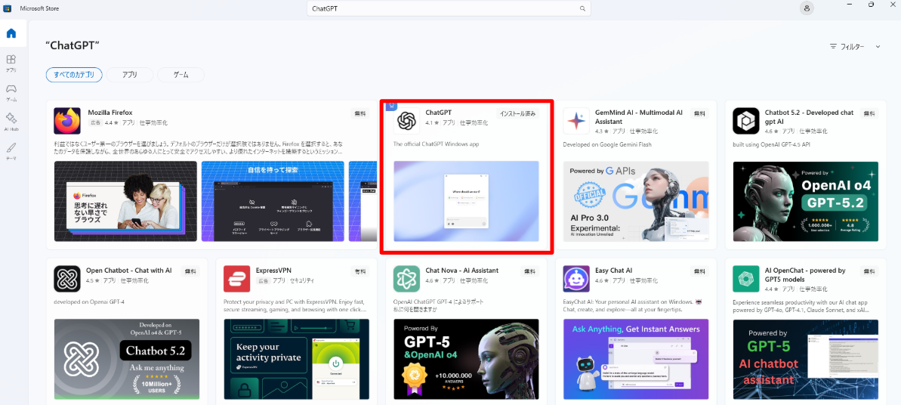
Task: Select the Apps category filter tab
Action: 130,75
